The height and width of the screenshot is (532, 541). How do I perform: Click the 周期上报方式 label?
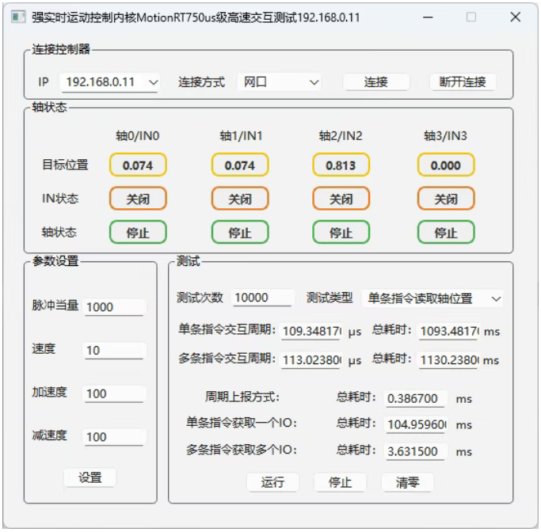[x=242, y=397]
